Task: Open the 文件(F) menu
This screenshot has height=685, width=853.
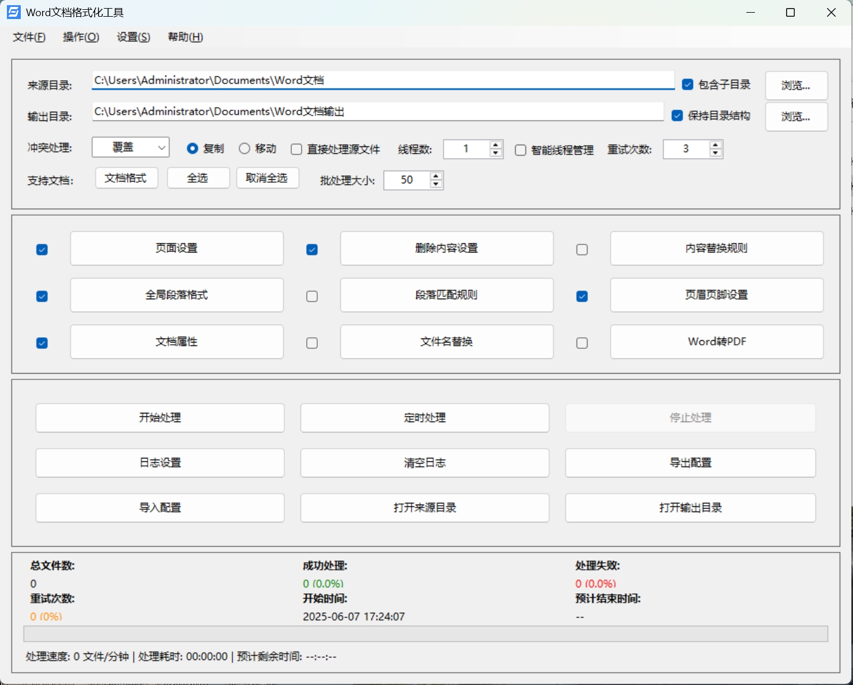Action: [29, 37]
